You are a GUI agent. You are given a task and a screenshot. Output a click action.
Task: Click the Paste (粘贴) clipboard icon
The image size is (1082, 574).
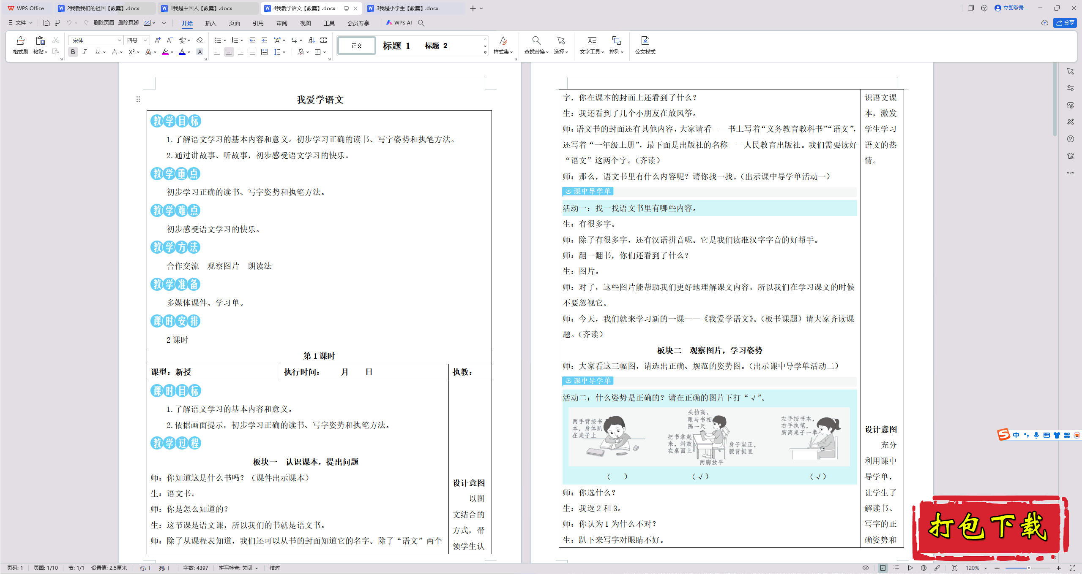tap(40, 41)
